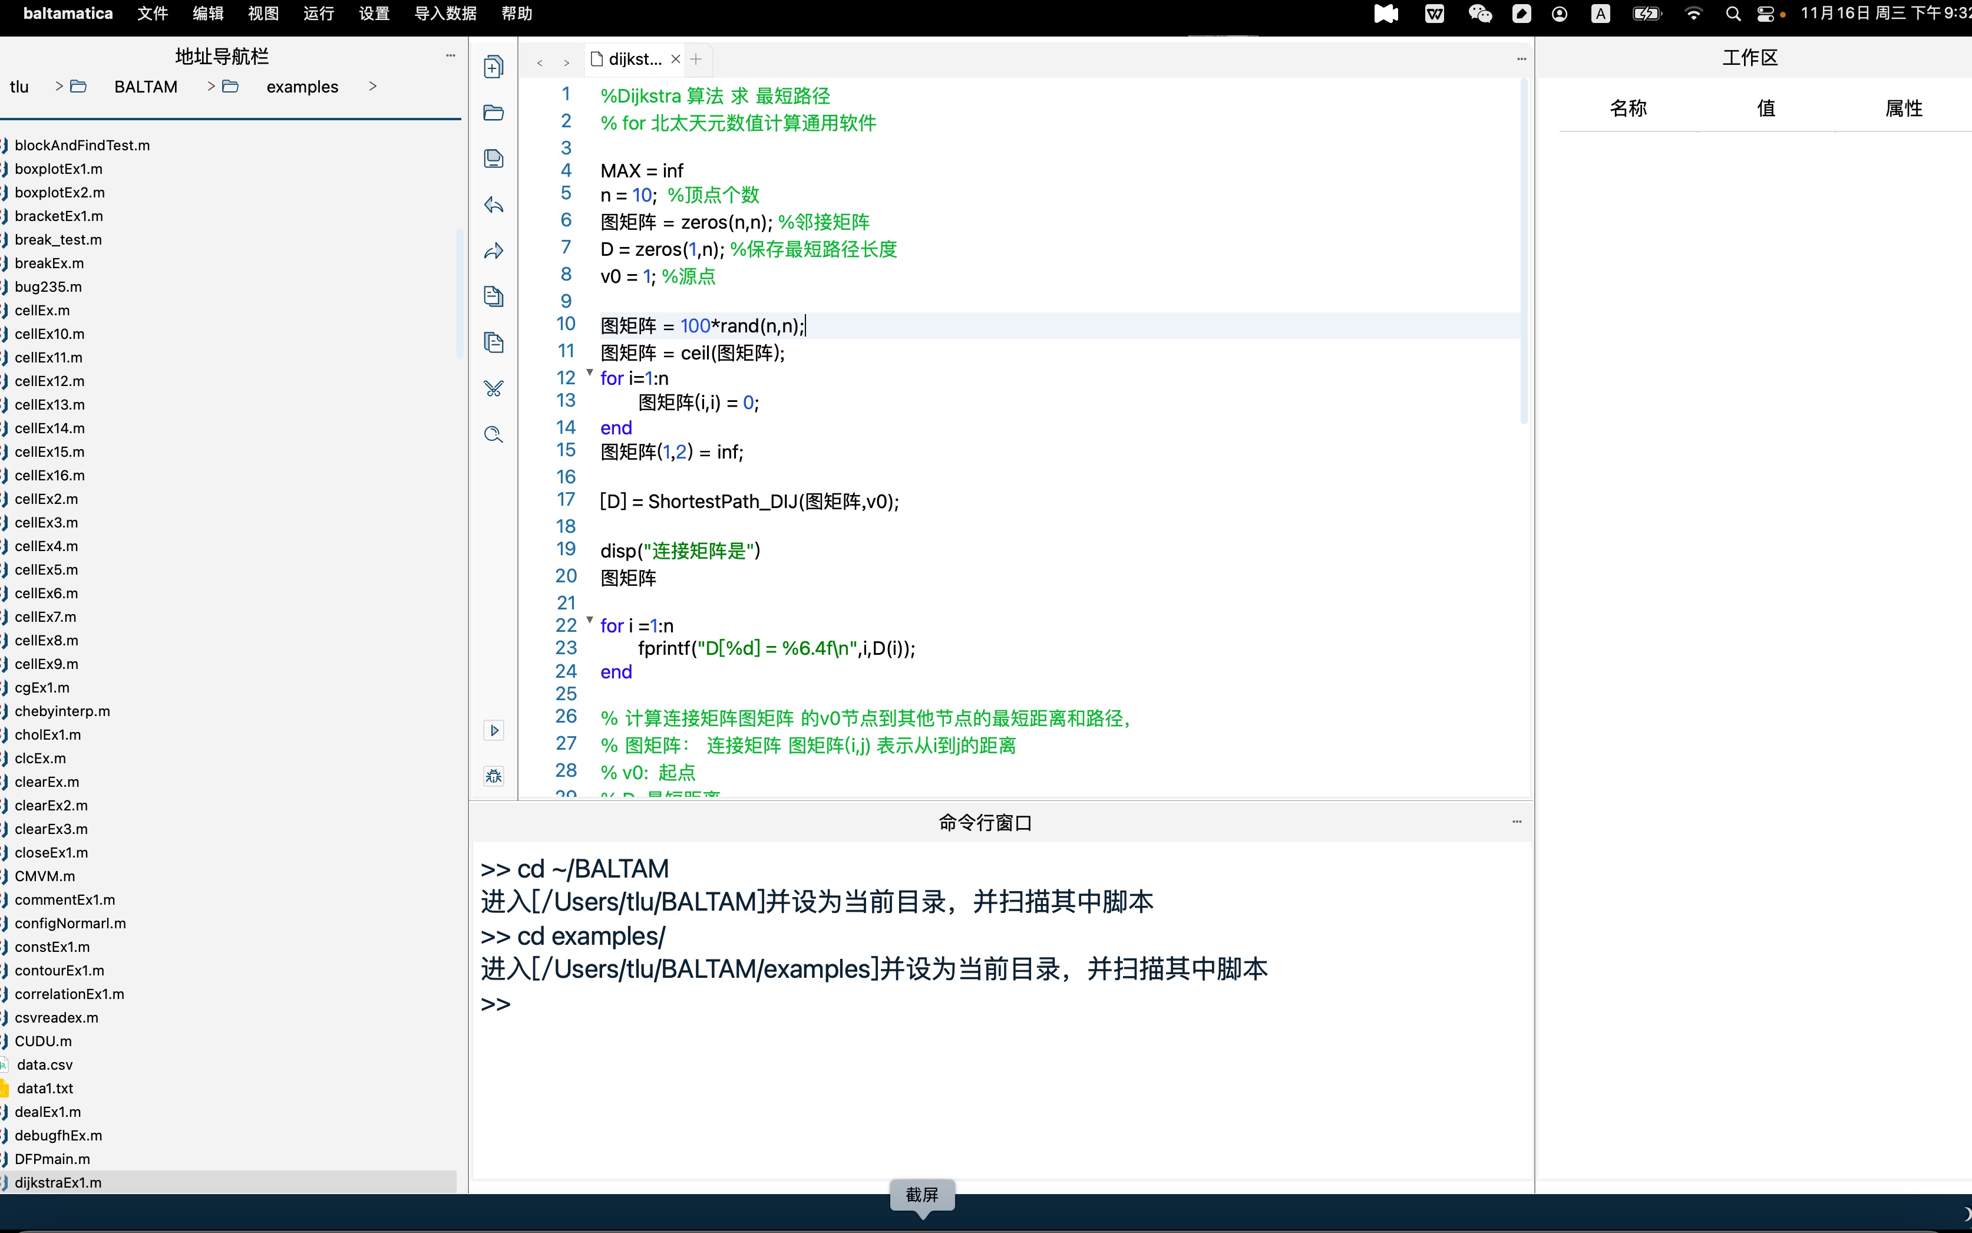Image resolution: width=1972 pixels, height=1233 pixels.
Task: Open command window options ellipsis
Action: 1517,821
